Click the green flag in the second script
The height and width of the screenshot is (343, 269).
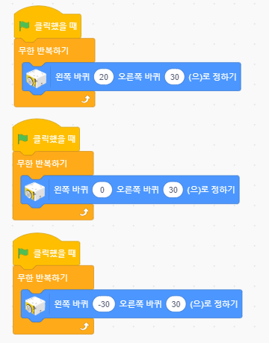(x=23, y=139)
